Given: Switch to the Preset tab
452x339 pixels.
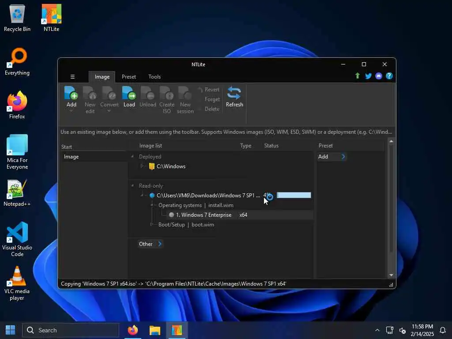Looking at the screenshot, I should 128,77.
